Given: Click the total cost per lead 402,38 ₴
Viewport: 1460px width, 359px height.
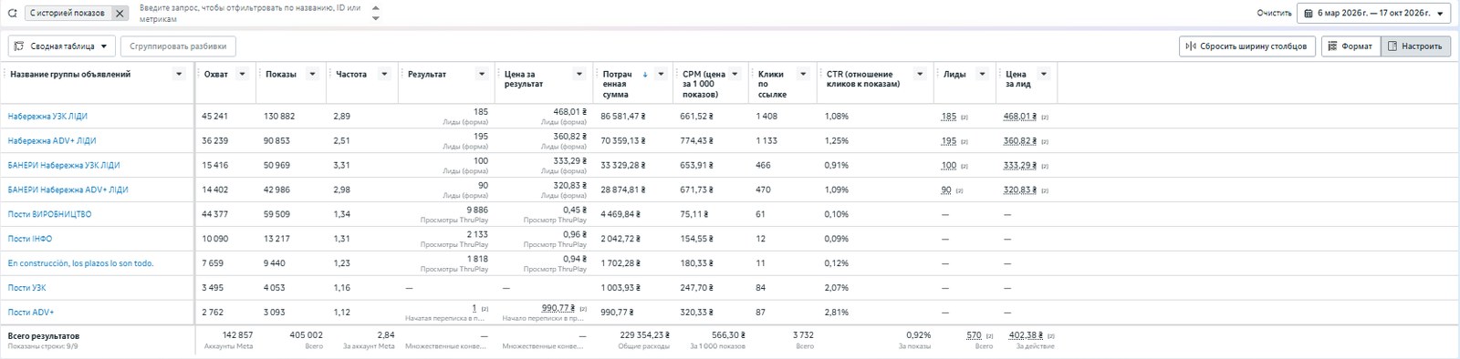Looking at the screenshot, I should pos(1027,335).
